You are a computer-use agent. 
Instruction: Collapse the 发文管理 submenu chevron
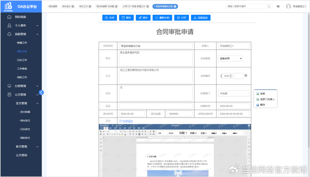[x=37, y=103]
